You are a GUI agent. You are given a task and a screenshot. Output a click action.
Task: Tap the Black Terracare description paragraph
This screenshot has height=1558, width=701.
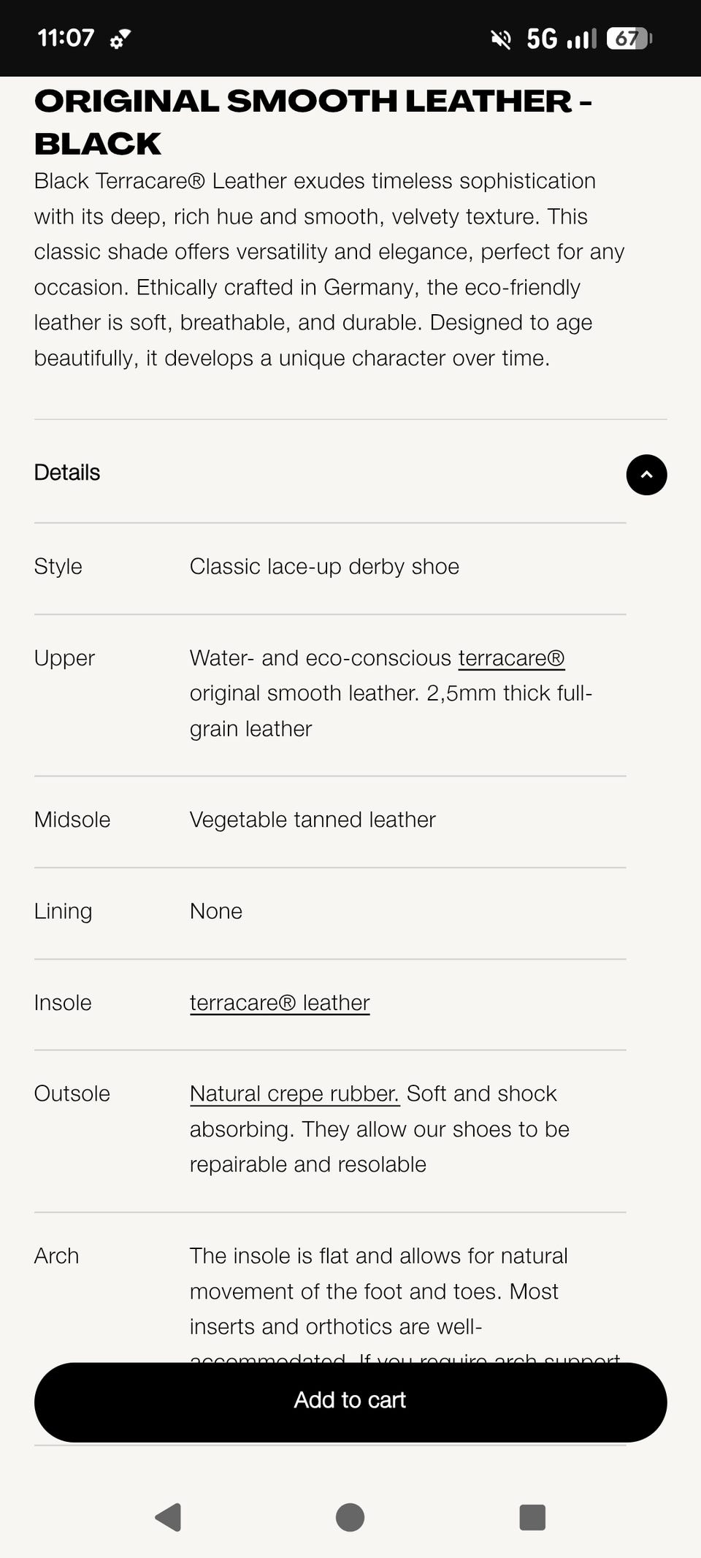click(329, 270)
